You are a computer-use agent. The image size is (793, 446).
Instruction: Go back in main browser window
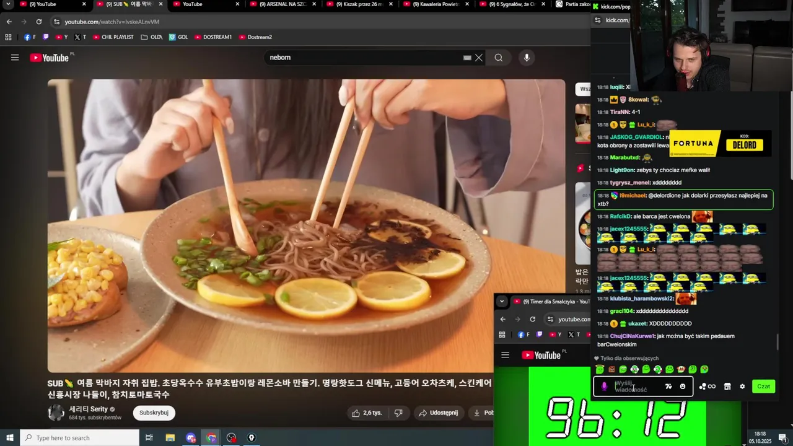9,21
